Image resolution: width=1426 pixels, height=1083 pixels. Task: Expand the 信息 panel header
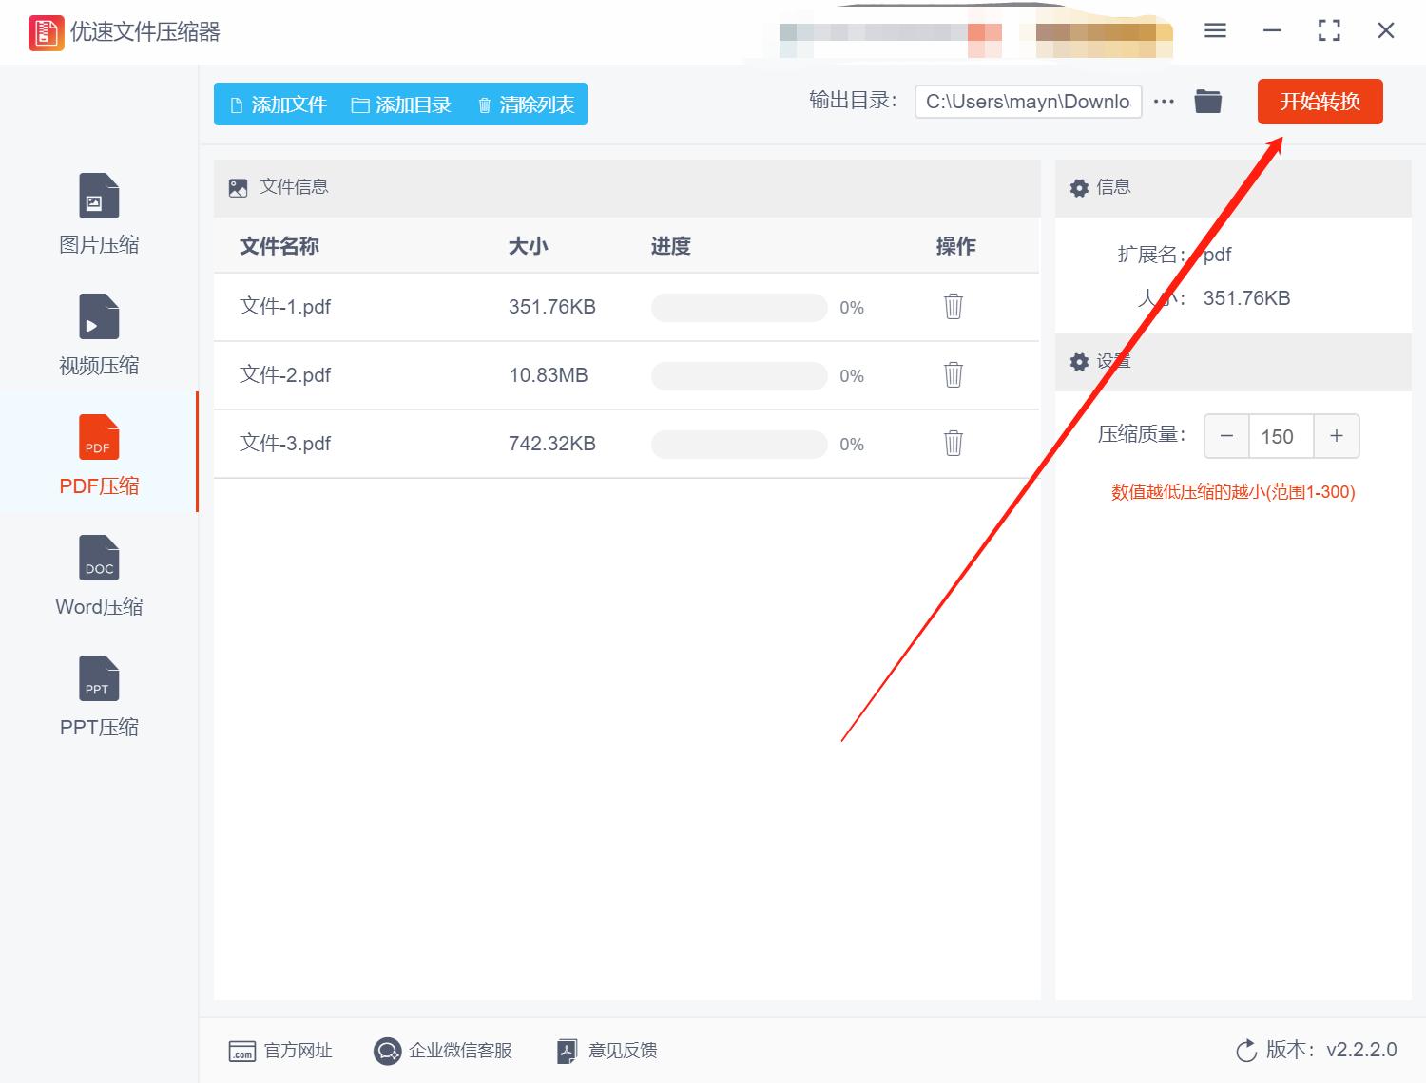pyautogui.click(x=1113, y=187)
